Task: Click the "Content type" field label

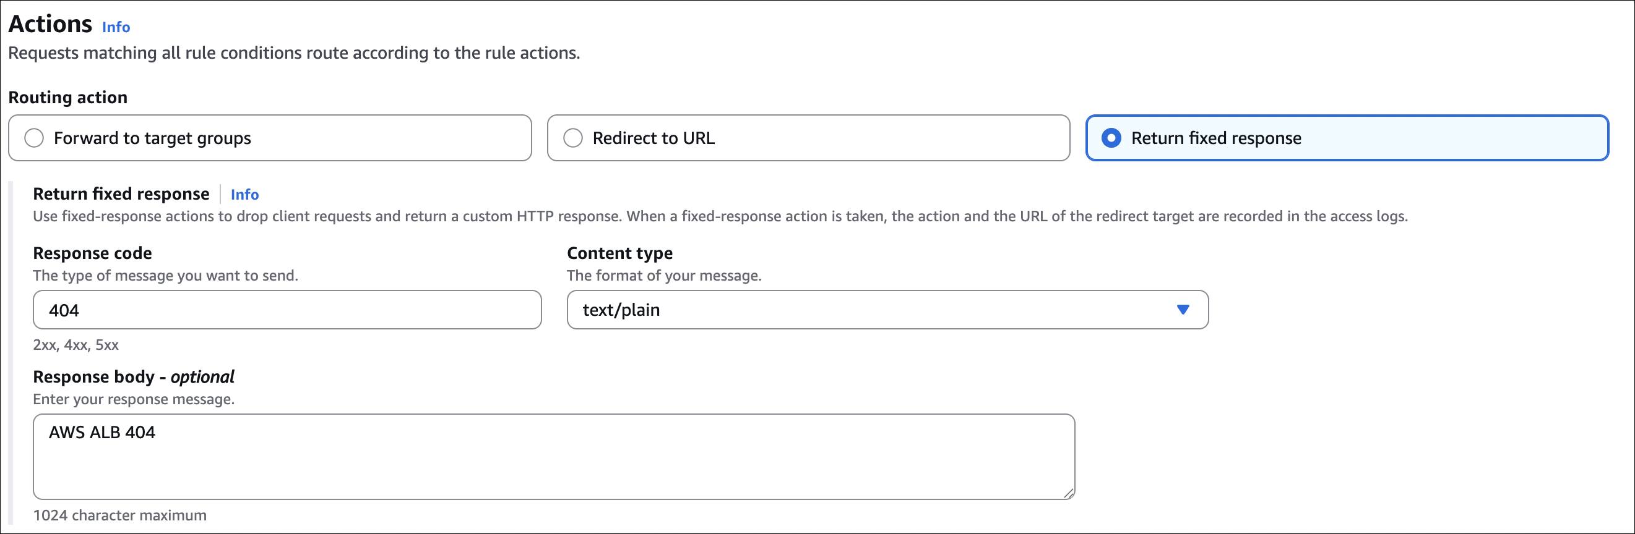Action: pos(619,253)
